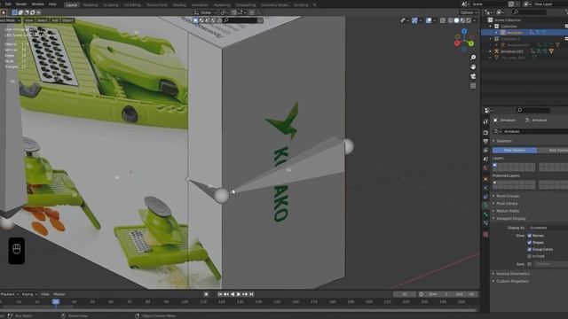Click the play reverse button
The image size is (568, 319).
point(233,294)
